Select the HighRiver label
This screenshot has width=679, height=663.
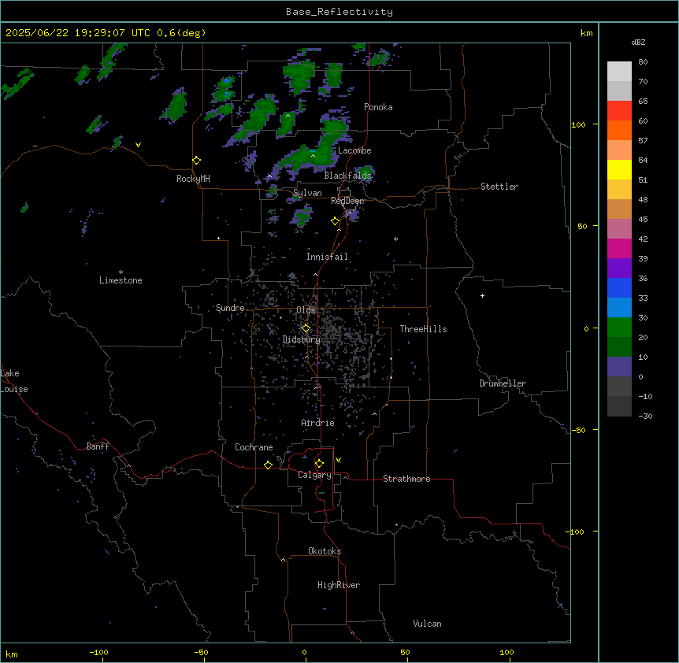339,585
